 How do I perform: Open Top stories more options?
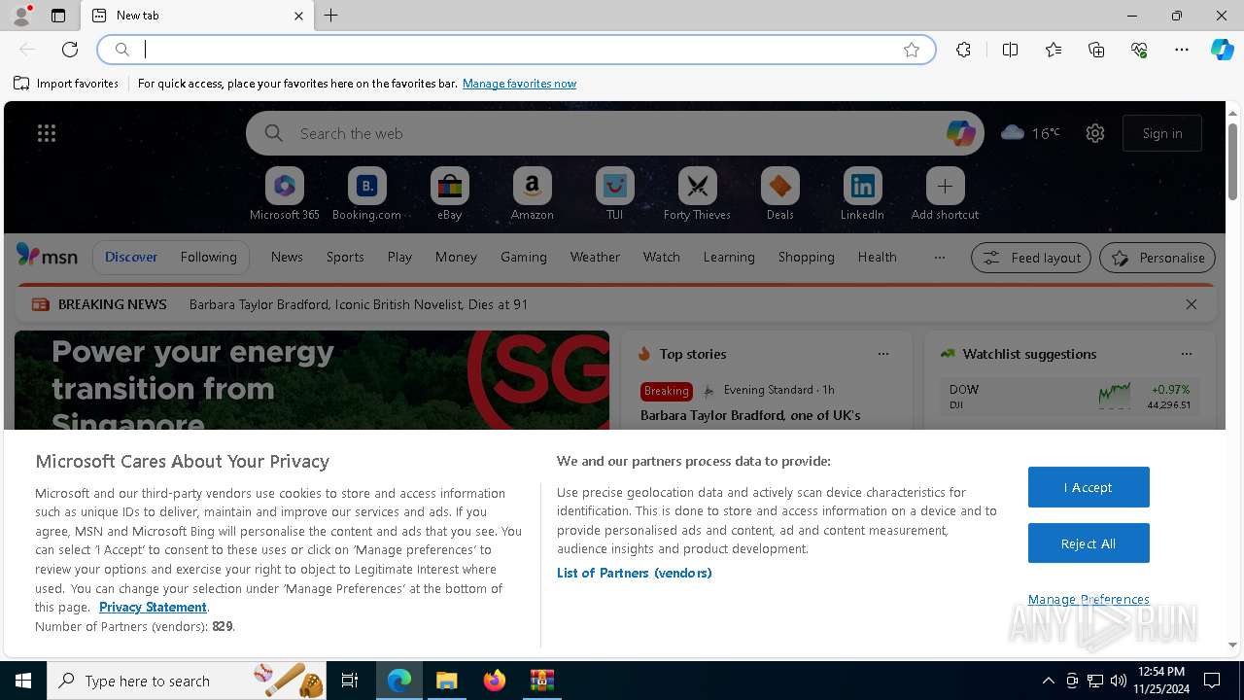click(883, 354)
